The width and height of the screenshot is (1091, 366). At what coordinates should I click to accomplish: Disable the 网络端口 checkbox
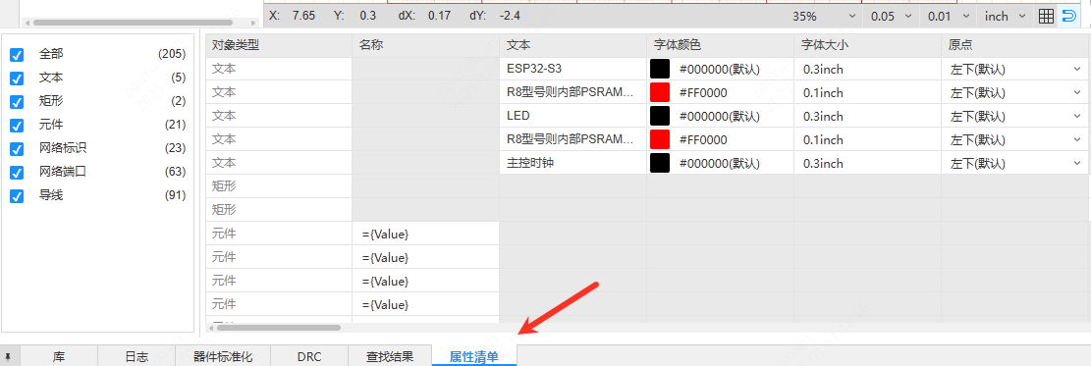point(18,173)
